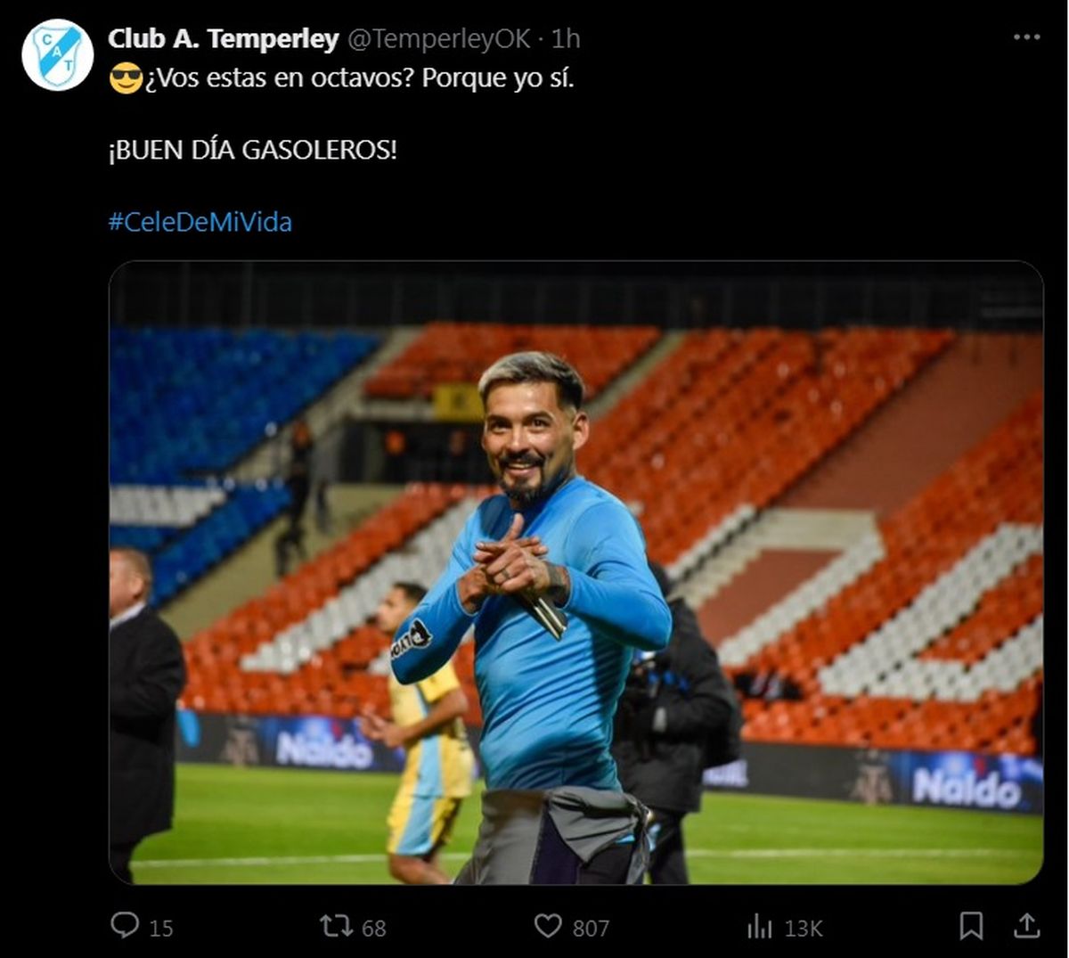The width and height of the screenshot is (1069, 958).
Task: Open the #CeleDeMiVida hashtag
Action: [200, 222]
